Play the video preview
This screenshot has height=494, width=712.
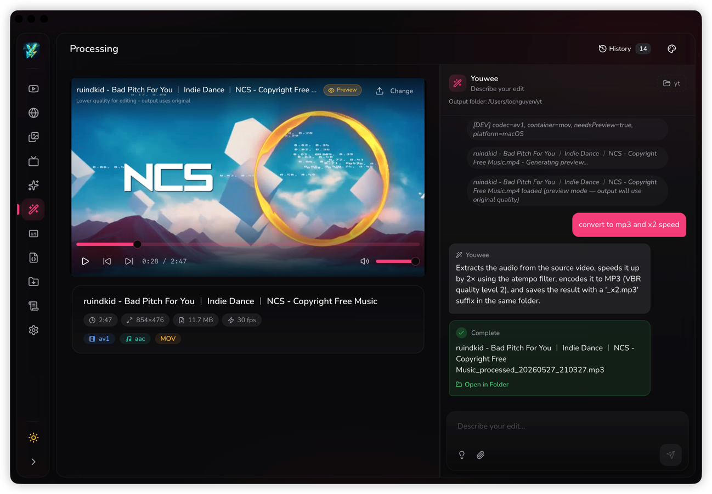click(85, 261)
